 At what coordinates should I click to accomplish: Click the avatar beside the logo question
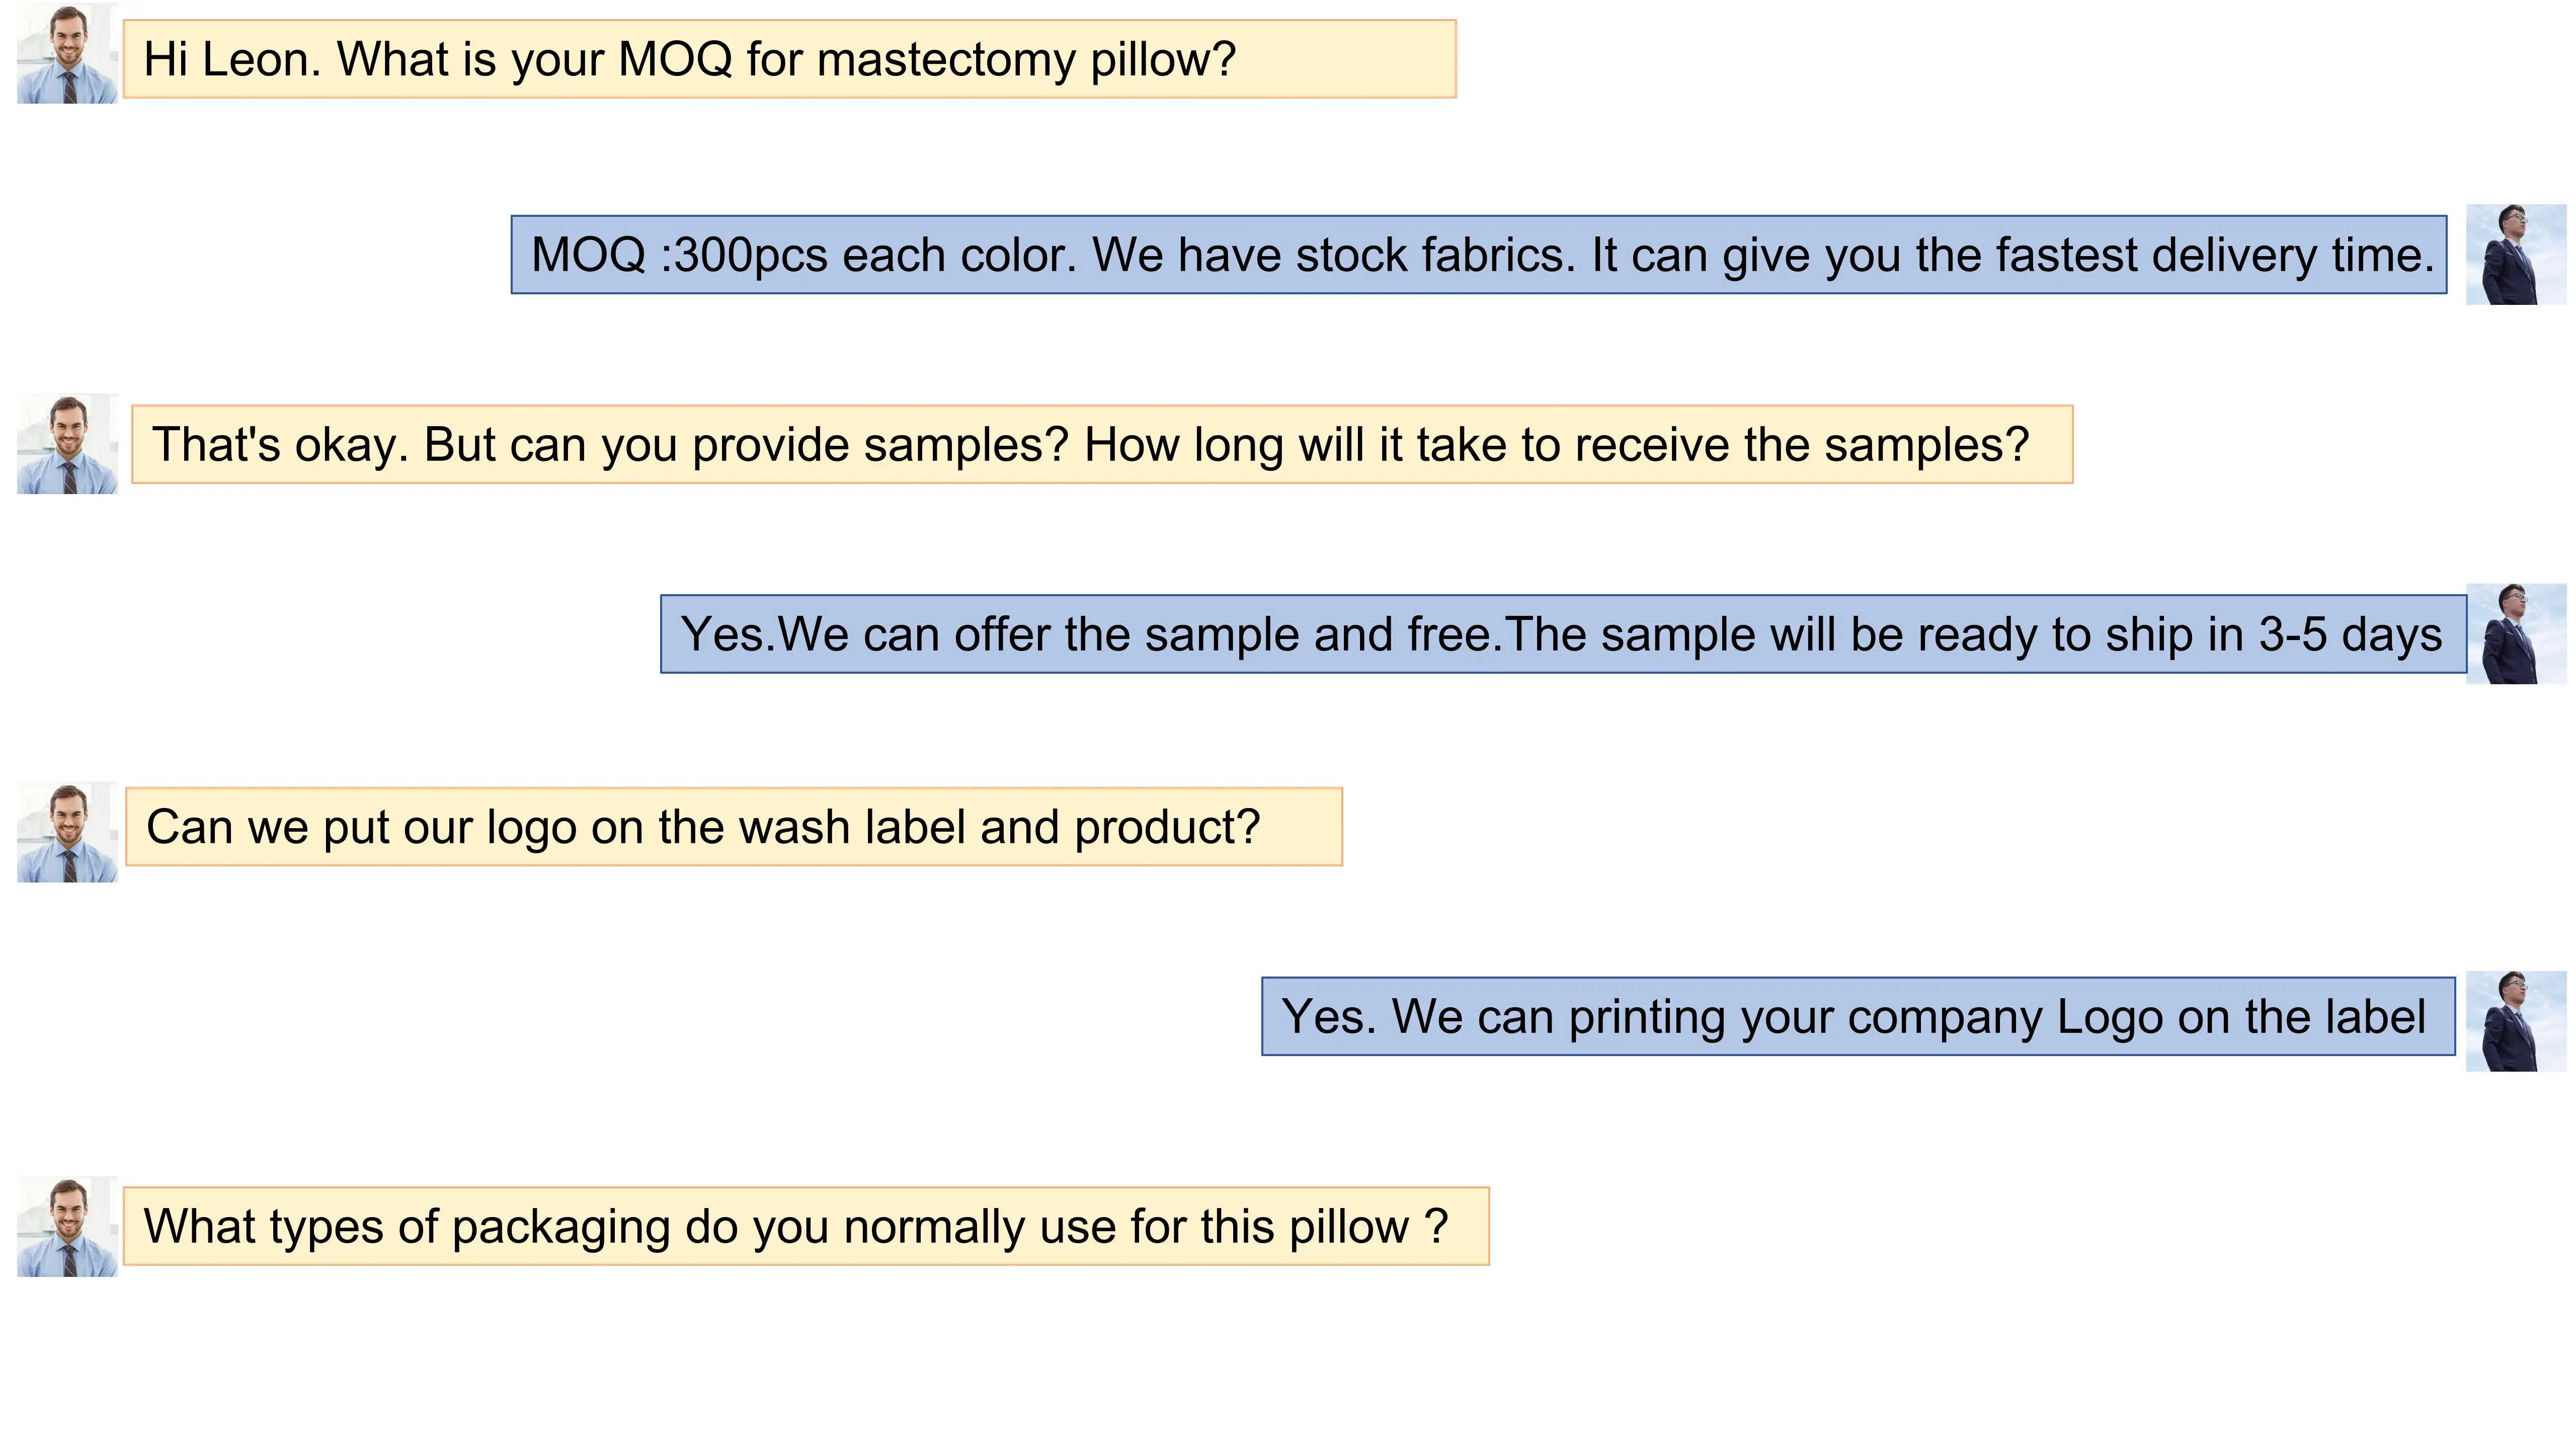tap(67, 832)
